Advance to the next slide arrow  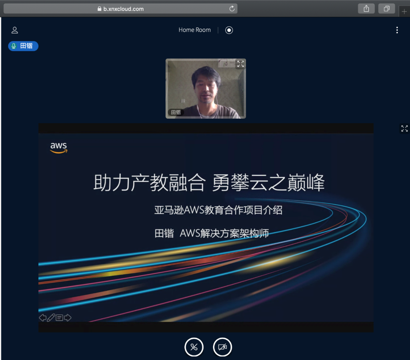point(68,318)
